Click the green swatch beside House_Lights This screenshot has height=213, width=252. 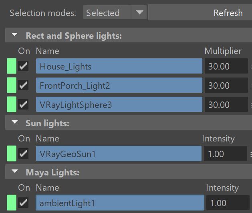tap(12, 66)
